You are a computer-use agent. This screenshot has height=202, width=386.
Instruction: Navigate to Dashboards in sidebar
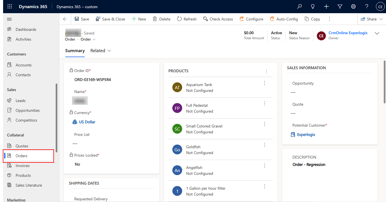point(26,29)
